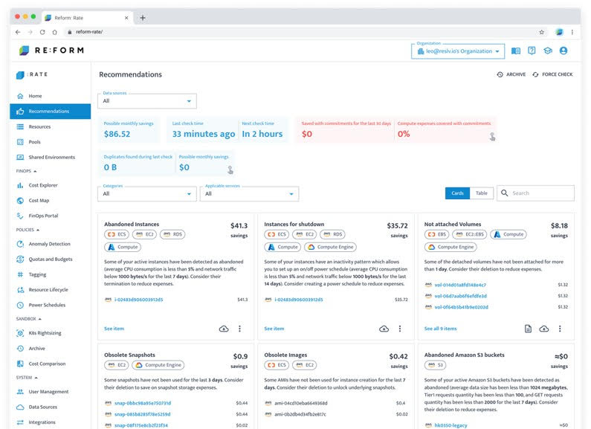This screenshot has height=429, width=591.
Task: Click the Quotas and Budgets sidebar icon
Action: (20, 259)
